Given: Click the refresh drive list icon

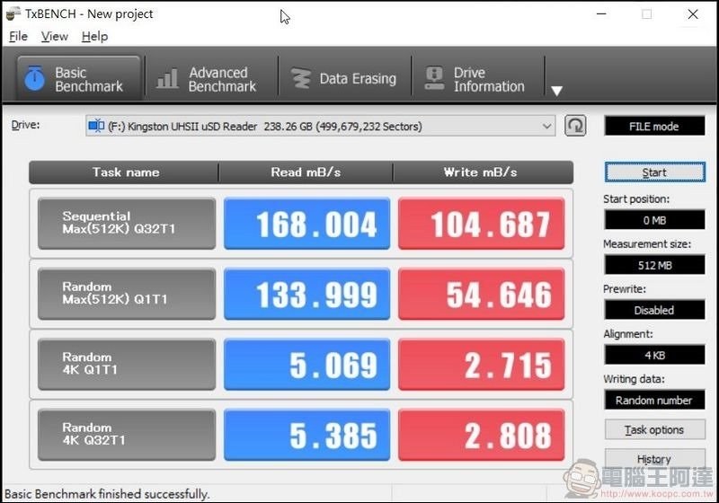Looking at the screenshot, I should pos(575,126).
